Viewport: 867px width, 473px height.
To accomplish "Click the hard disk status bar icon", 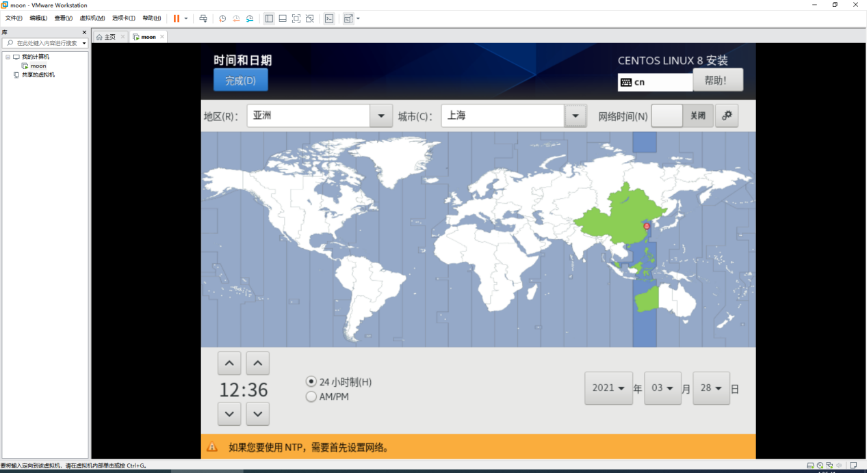I will click(x=810, y=465).
